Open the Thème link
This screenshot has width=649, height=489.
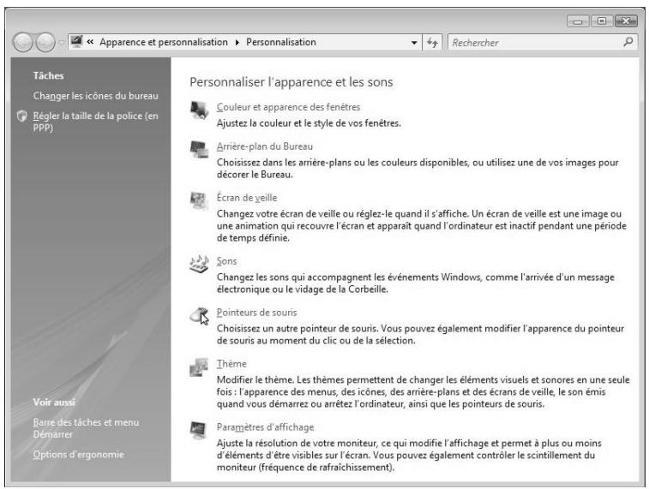[x=231, y=364]
